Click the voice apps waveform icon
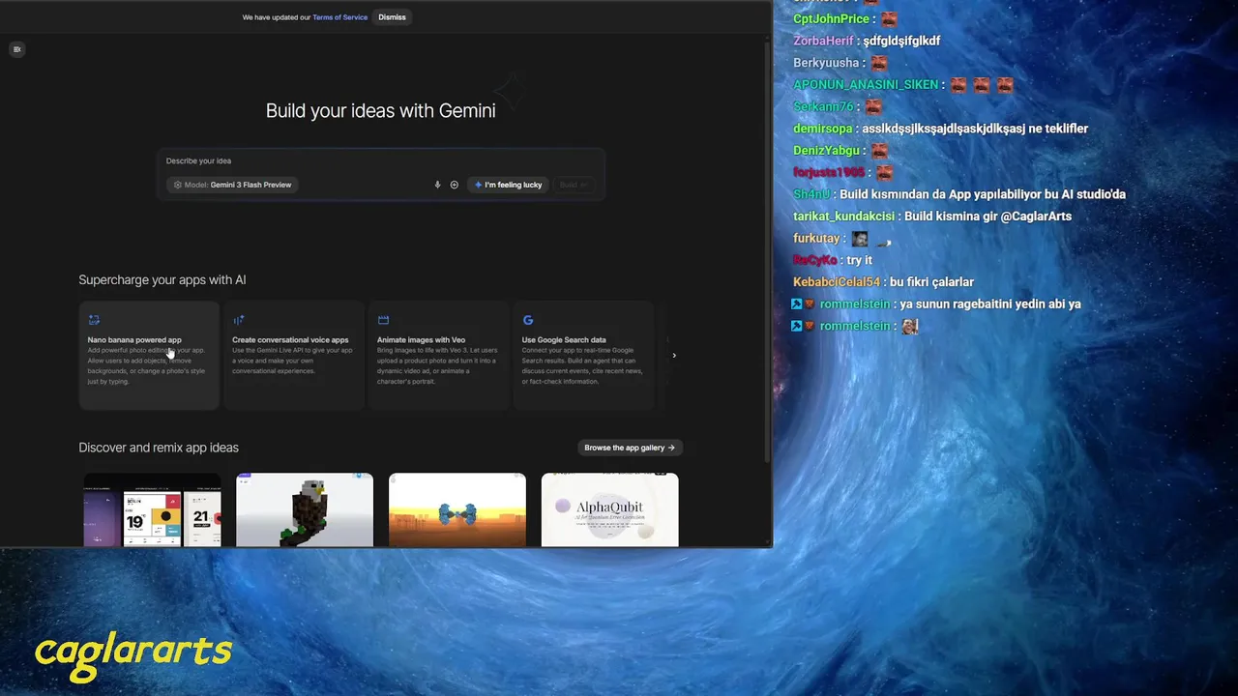This screenshot has height=696, width=1238. pos(238,320)
